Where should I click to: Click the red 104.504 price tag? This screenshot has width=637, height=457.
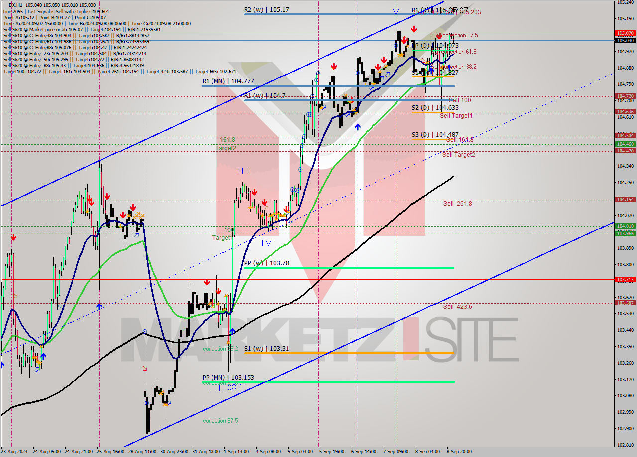coord(625,135)
